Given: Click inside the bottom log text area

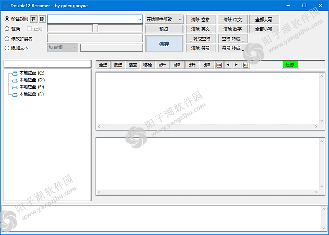Looking at the screenshot, I should point(161,219).
